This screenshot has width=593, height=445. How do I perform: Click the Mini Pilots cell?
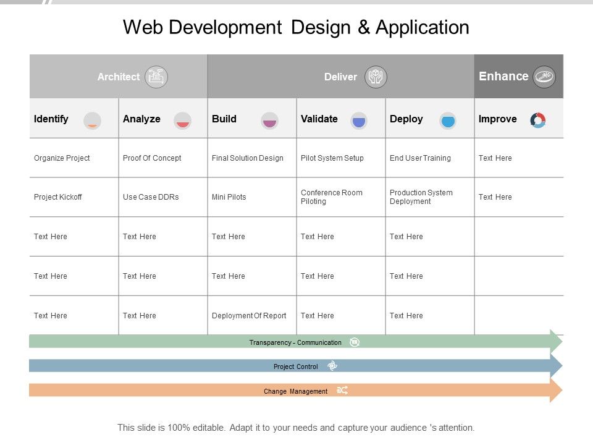pyautogui.click(x=252, y=197)
